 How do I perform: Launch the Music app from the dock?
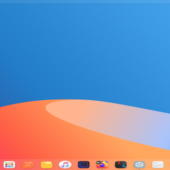[65, 164]
